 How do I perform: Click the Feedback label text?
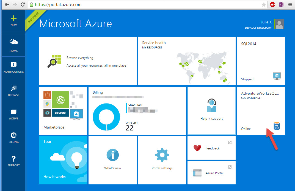pos(213,148)
